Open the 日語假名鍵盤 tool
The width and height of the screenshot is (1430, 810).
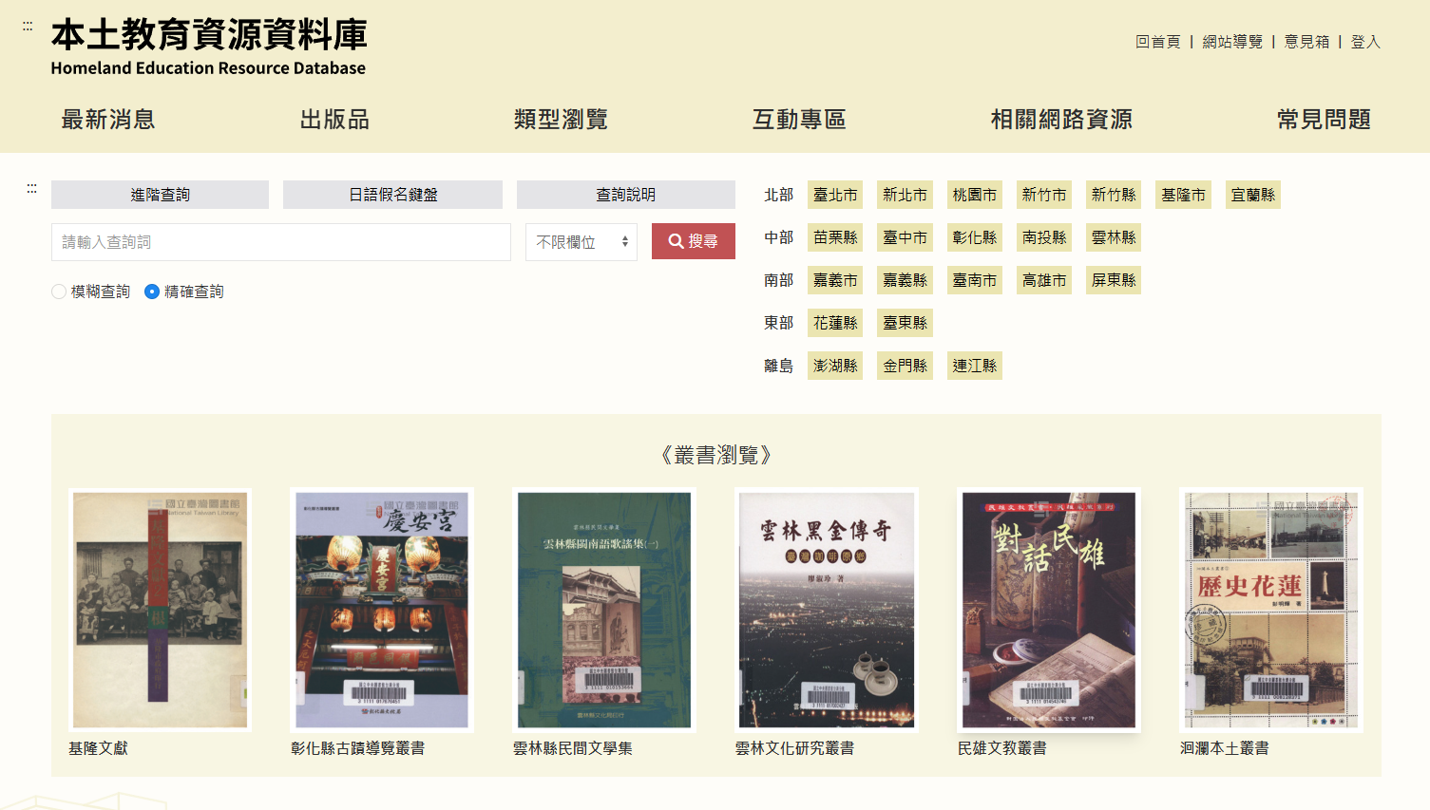[392, 195]
